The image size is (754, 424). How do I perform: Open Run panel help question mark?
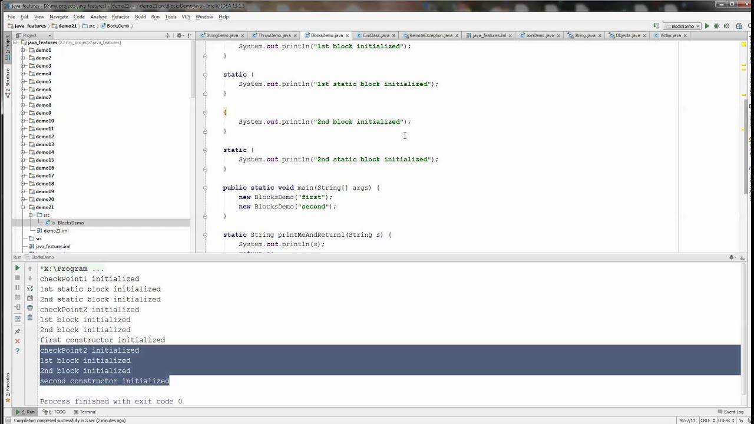click(17, 351)
